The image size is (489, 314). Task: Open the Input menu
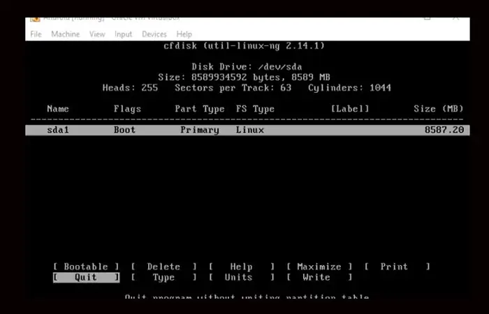tap(124, 34)
